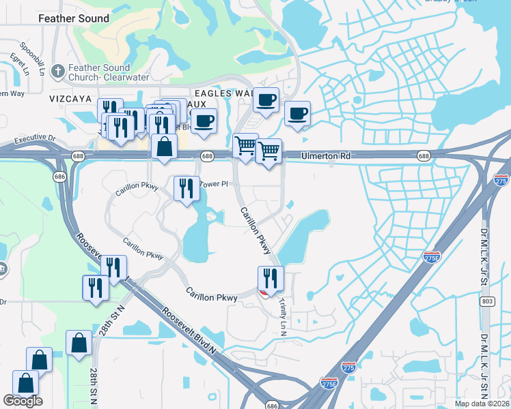Screen dimensions: 511x409
Task: Click the Google logo
Action: click(23, 401)
